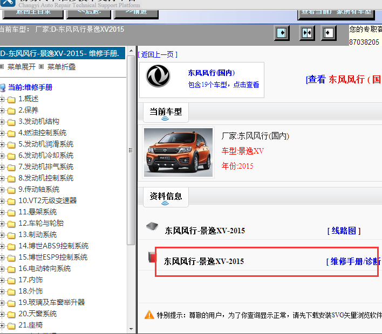
Task: Open the 21.座椅 tree item
Action: pyautogui.click(x=31, y=325)
